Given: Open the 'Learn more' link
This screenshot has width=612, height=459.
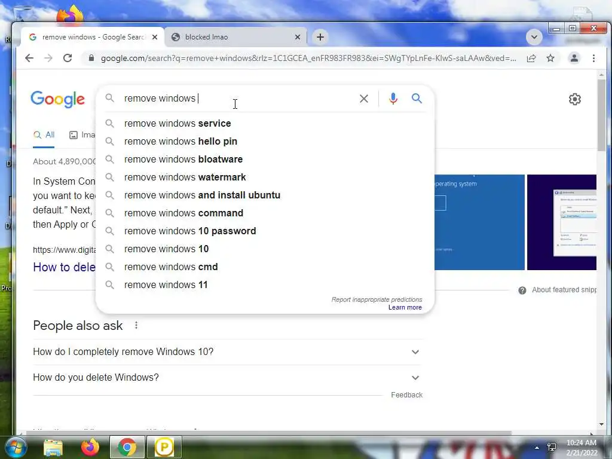Looking at the screenshot, I should point(405,307).
